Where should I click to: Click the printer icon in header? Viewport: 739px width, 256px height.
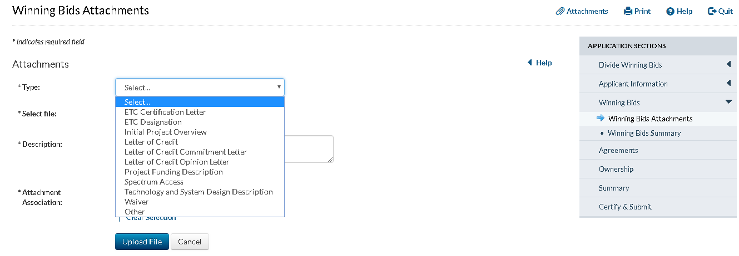coord(628,11)
